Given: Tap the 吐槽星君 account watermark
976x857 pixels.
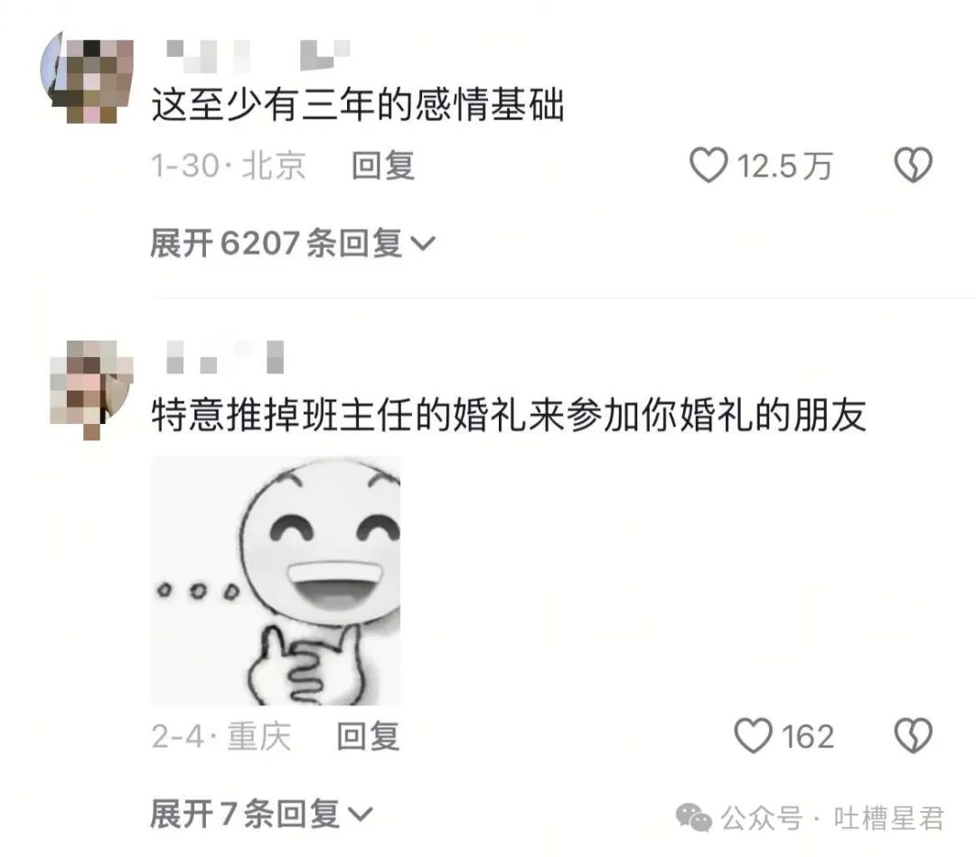Looking at the screenshot, I should [x=889, y=818].
